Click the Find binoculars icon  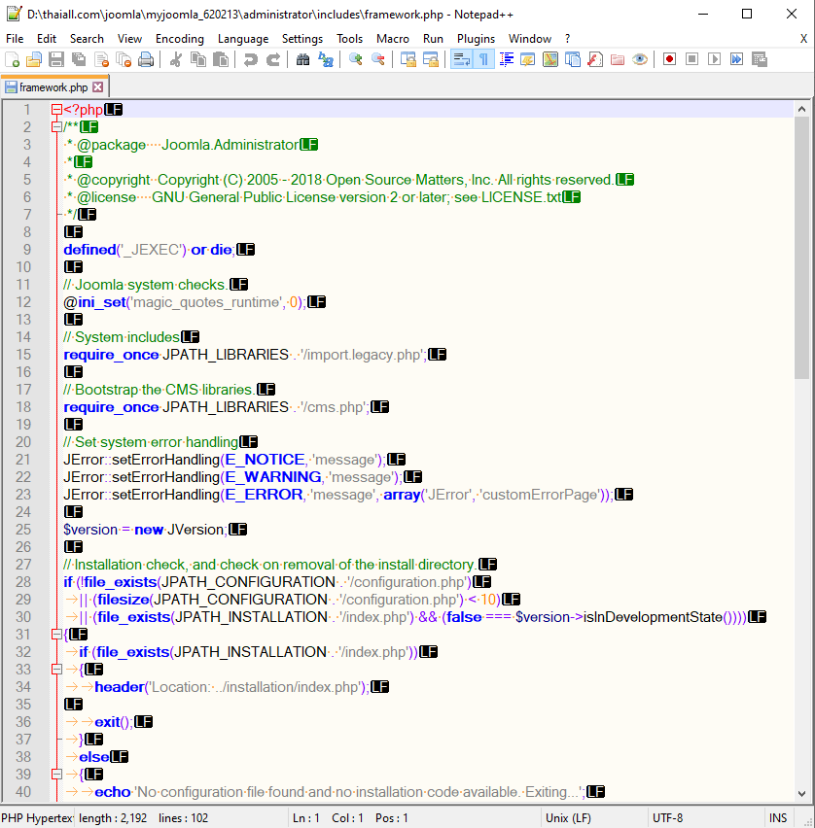point(302,59)
